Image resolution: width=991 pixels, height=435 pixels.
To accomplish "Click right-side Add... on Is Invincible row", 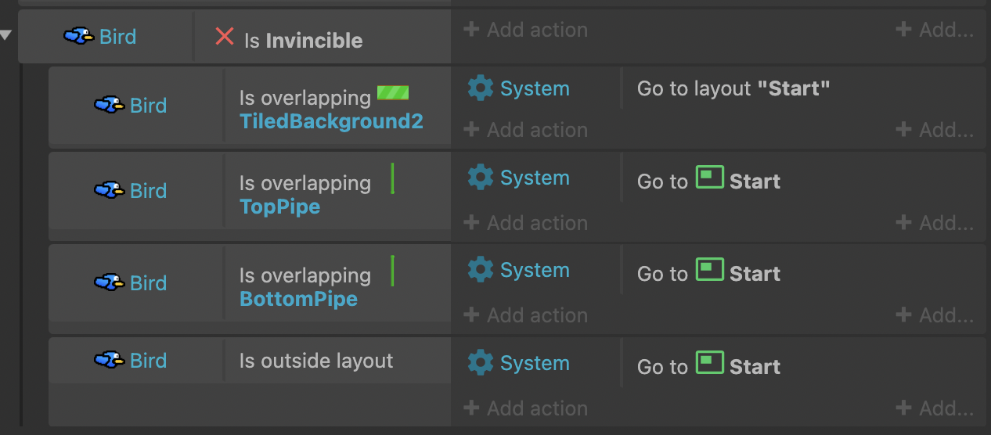I will pos(935,30).
